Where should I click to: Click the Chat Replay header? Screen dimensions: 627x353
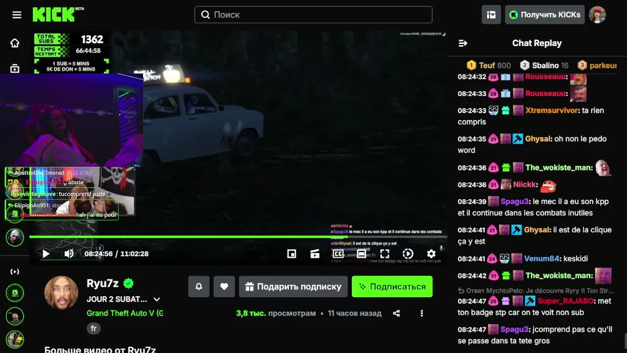537,43
